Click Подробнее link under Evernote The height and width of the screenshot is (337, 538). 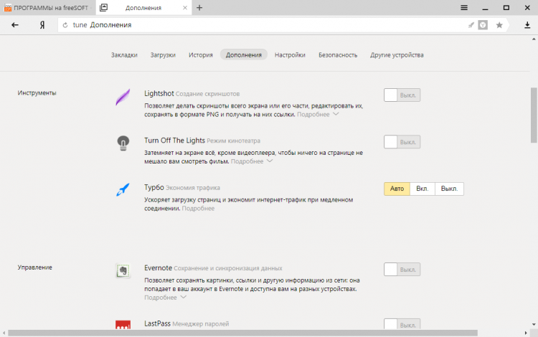161,298
